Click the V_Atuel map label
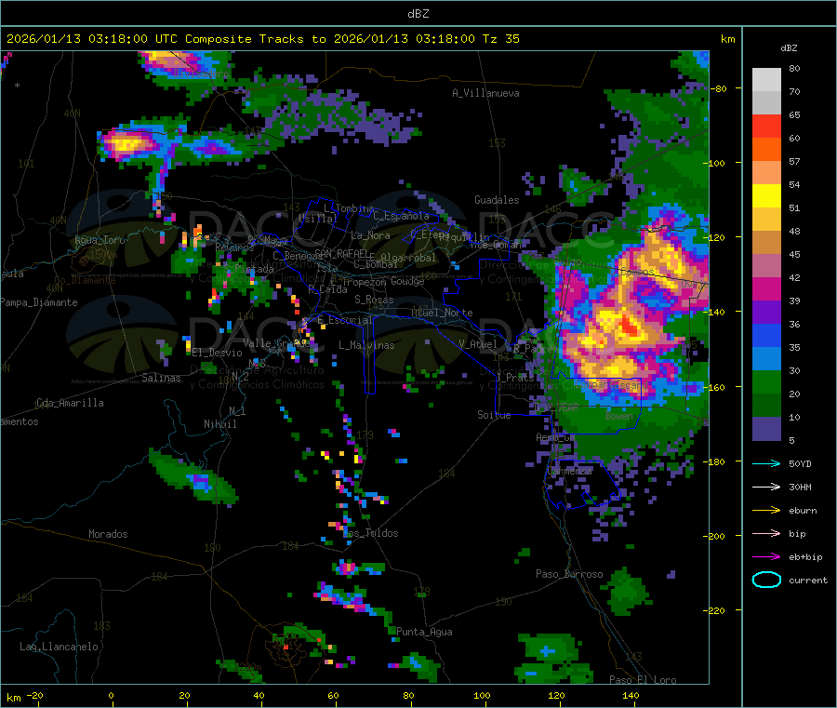Viewport: 837px width, 708px height. 477,344
